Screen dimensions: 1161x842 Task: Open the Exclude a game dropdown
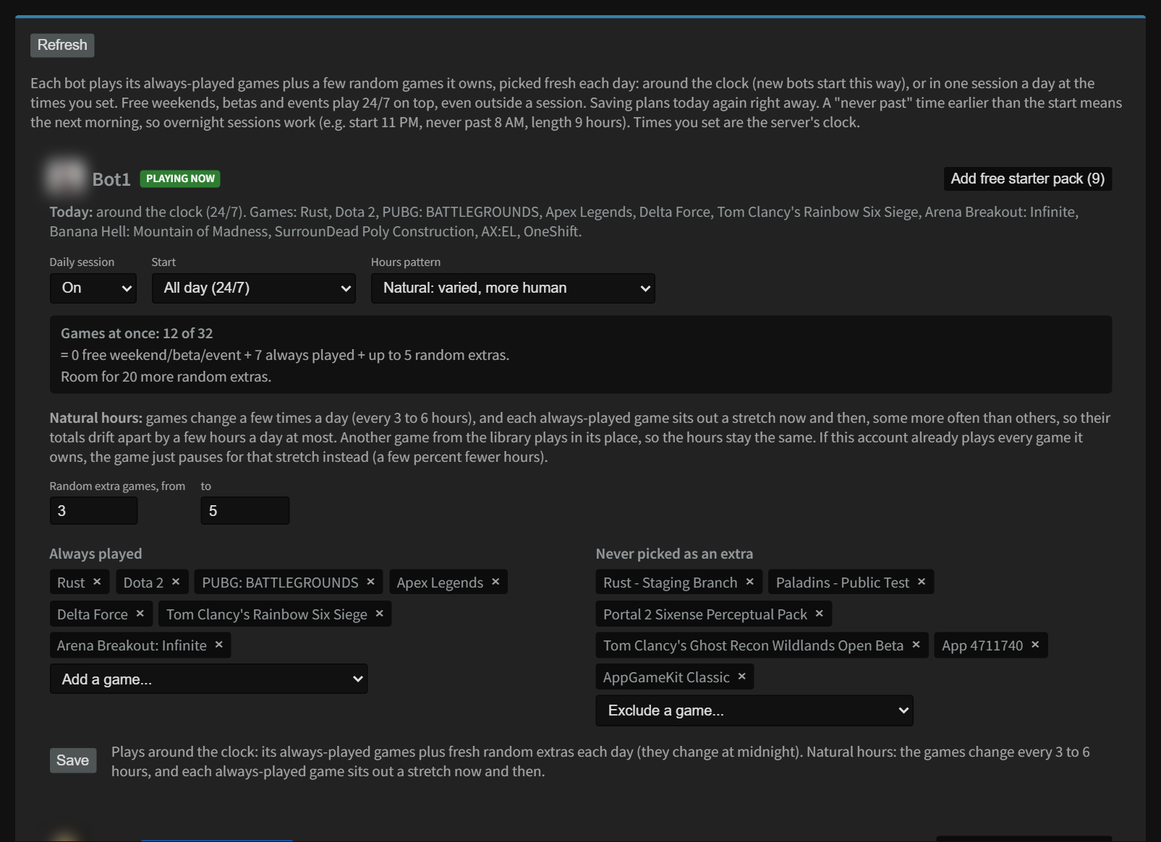click(x=754, y=710)
